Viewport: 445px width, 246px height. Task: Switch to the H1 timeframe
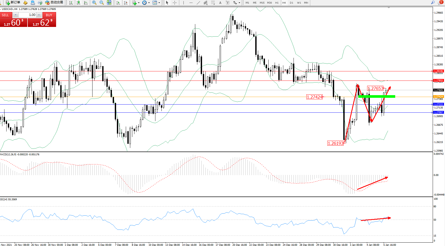[277, 3]
